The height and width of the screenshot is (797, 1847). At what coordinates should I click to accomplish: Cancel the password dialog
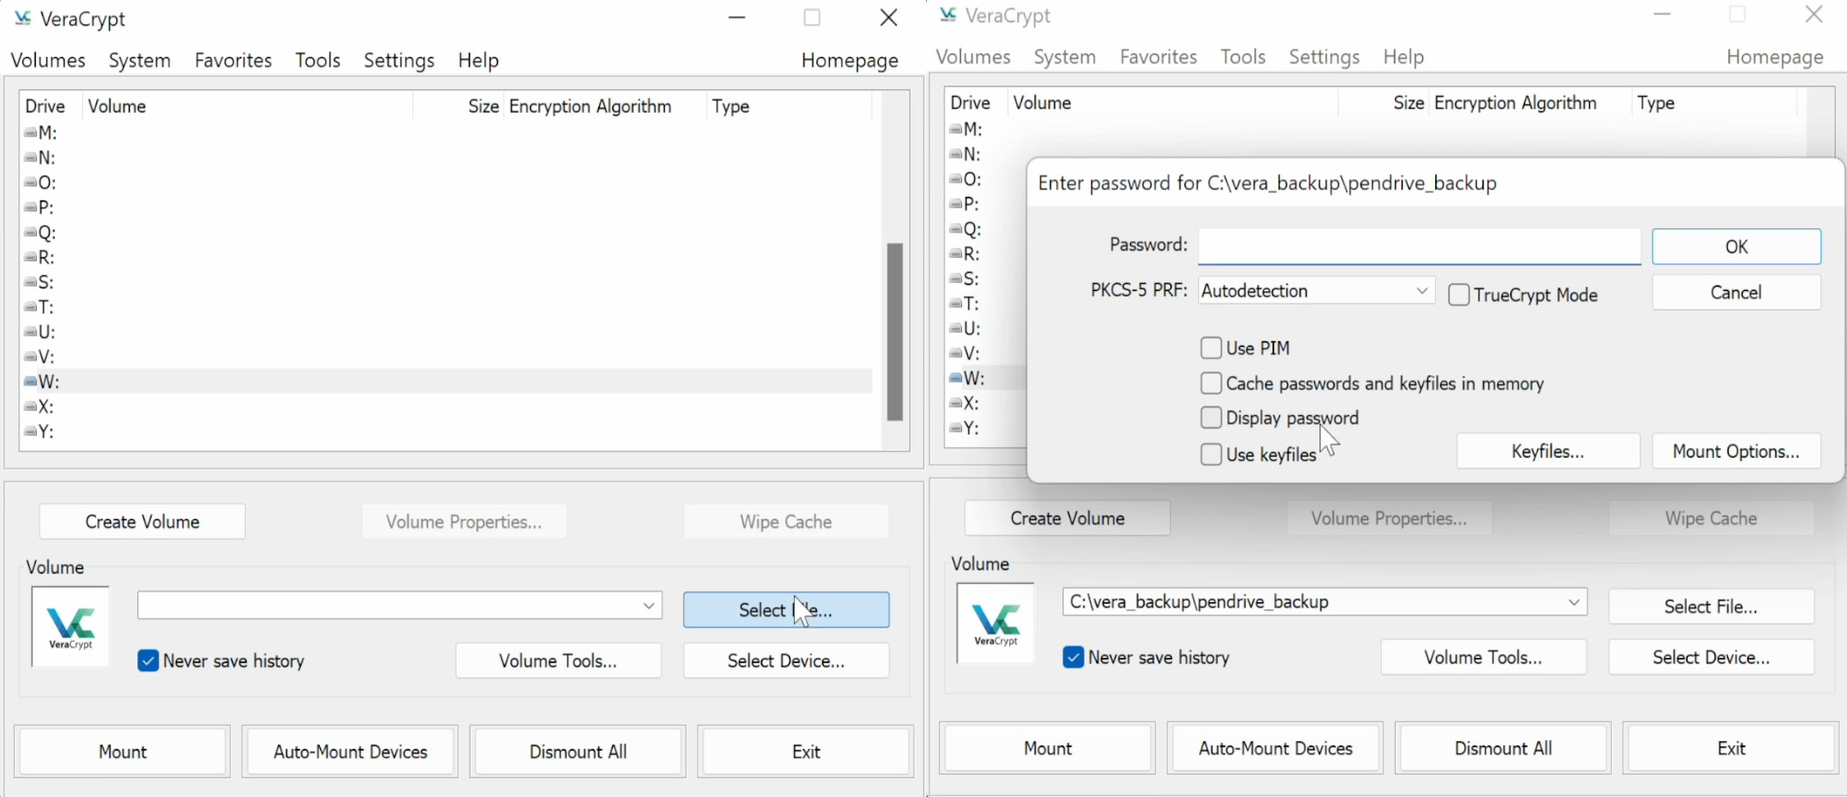click(x=1737, y=293)
